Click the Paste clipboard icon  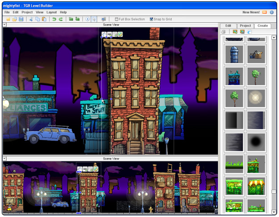click(x=44, y=19)
